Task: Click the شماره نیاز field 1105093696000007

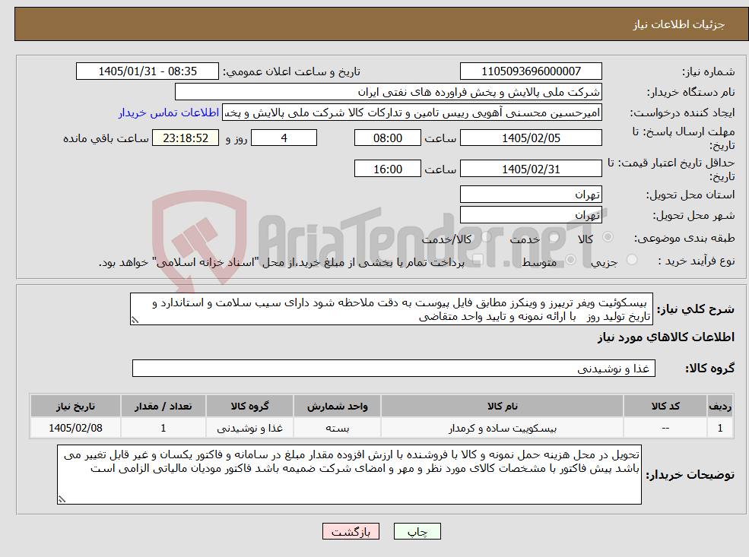Action: tap(531, 71)
